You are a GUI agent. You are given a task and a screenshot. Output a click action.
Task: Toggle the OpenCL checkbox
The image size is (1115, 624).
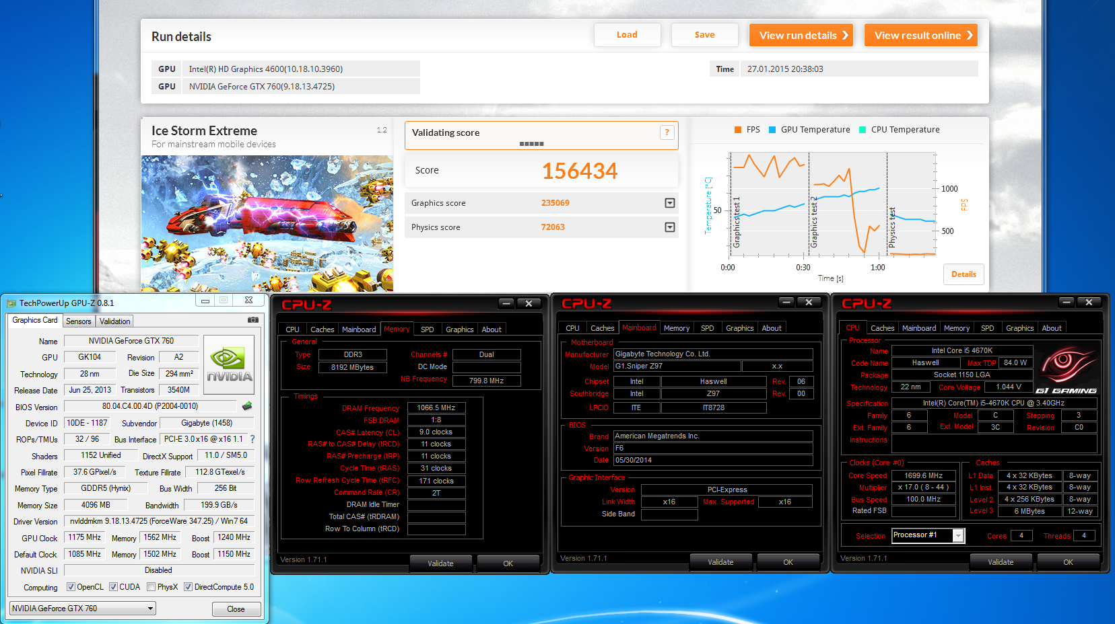tap(71, 587)
